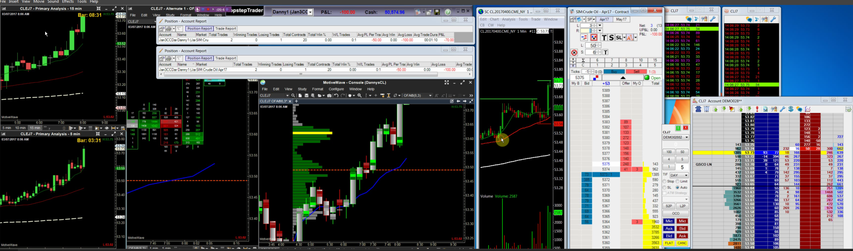Open the Effects menu in the top menu bar

(x=68, y=2)
